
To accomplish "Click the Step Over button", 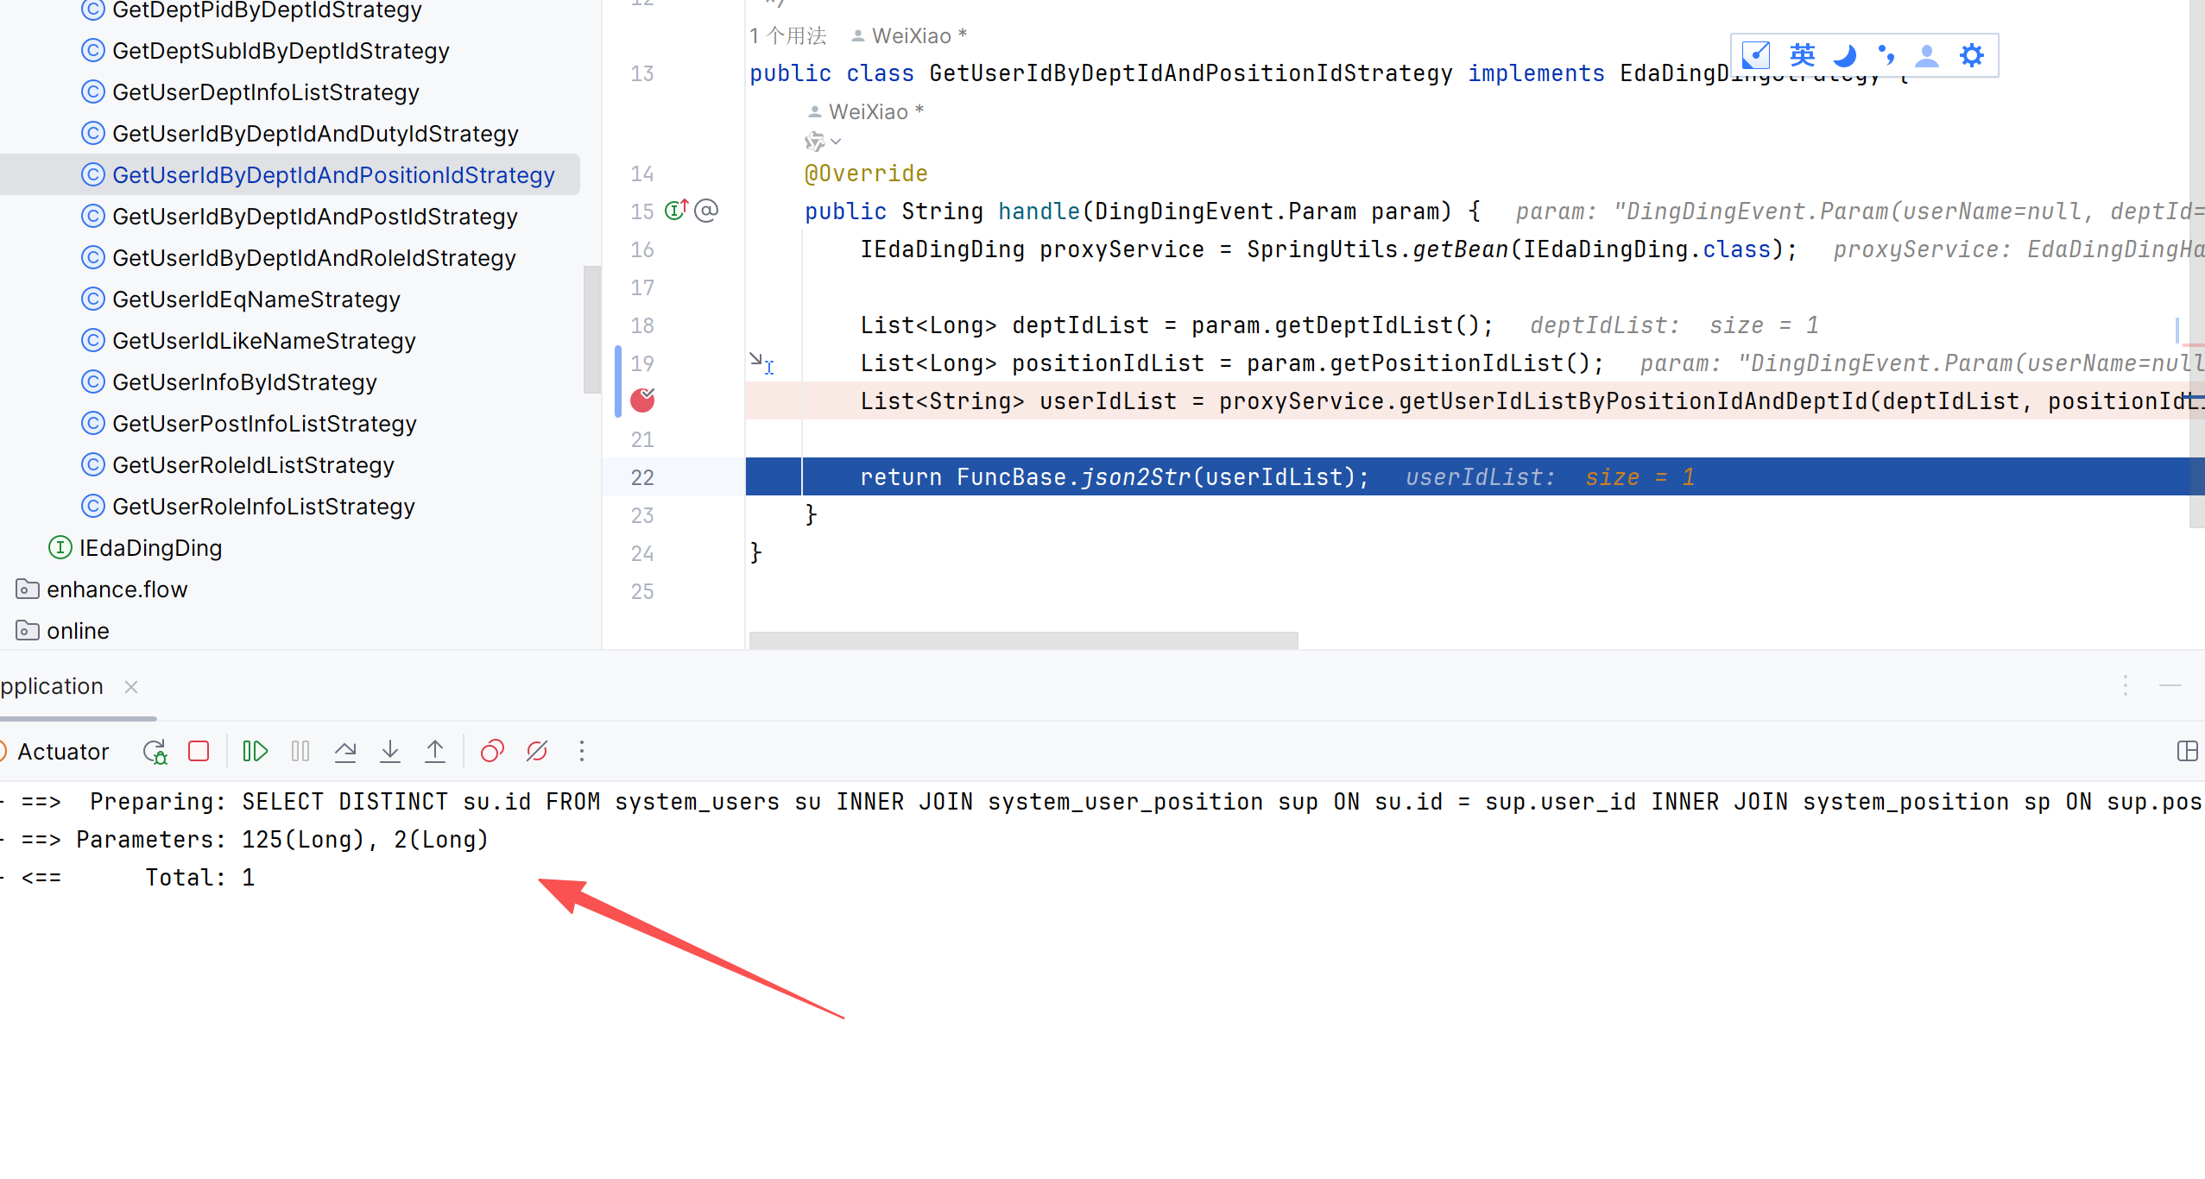I will [345, 751].
